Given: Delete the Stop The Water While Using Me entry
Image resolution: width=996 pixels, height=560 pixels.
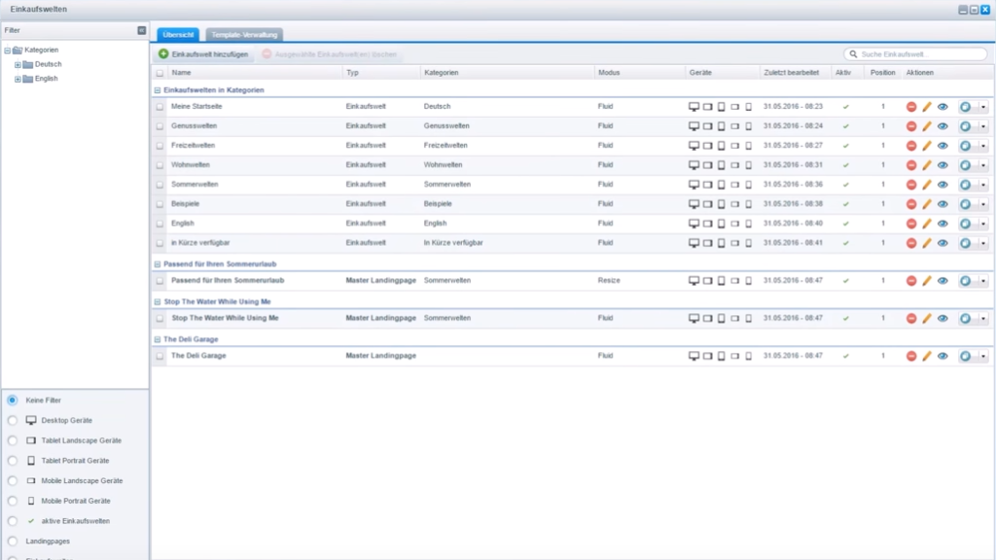Looking at the screenshot, I should (911, 319).
